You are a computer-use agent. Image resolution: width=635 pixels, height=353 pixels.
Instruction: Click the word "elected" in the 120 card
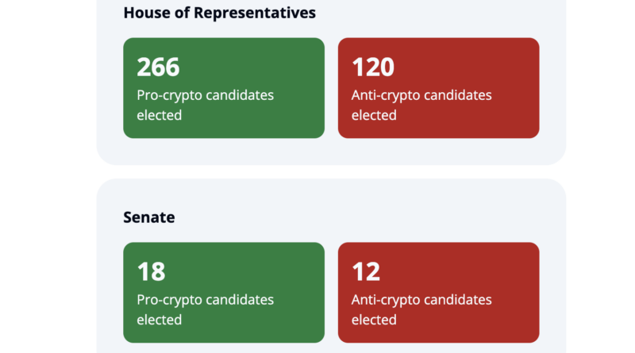tap(374, 115)
